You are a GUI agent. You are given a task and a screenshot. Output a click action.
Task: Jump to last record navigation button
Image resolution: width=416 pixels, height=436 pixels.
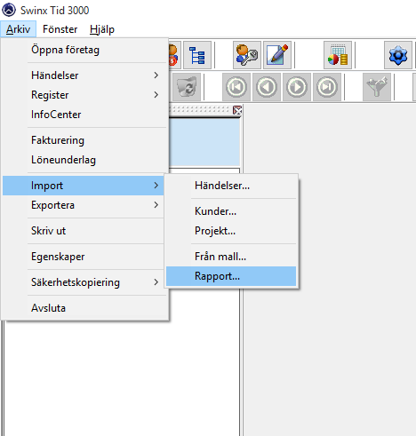(327, 87)
